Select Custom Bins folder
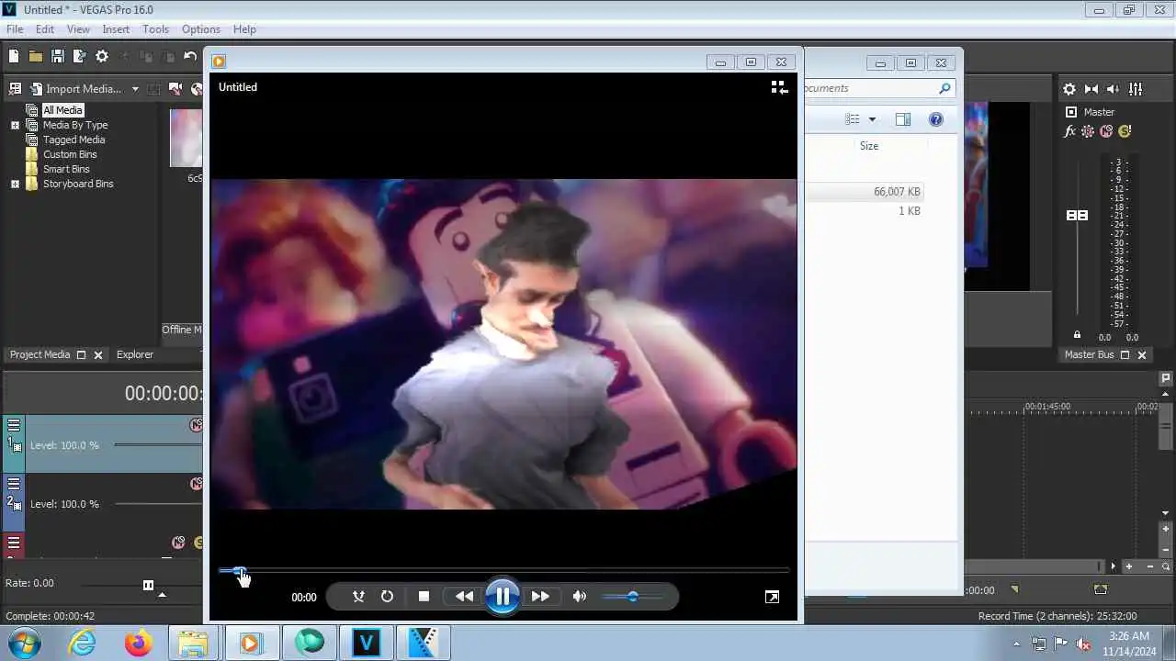The image size is (1176, 661). click(70, 154)
